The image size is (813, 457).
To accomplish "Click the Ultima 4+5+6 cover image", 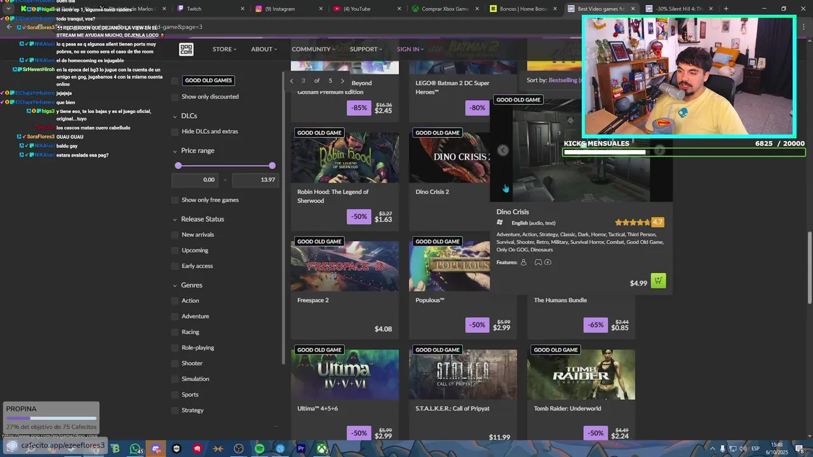I will pyautogui.click(x=345, y=374).
